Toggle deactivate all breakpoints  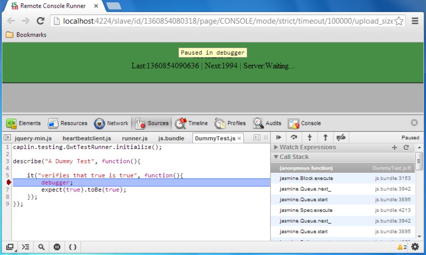341,137
